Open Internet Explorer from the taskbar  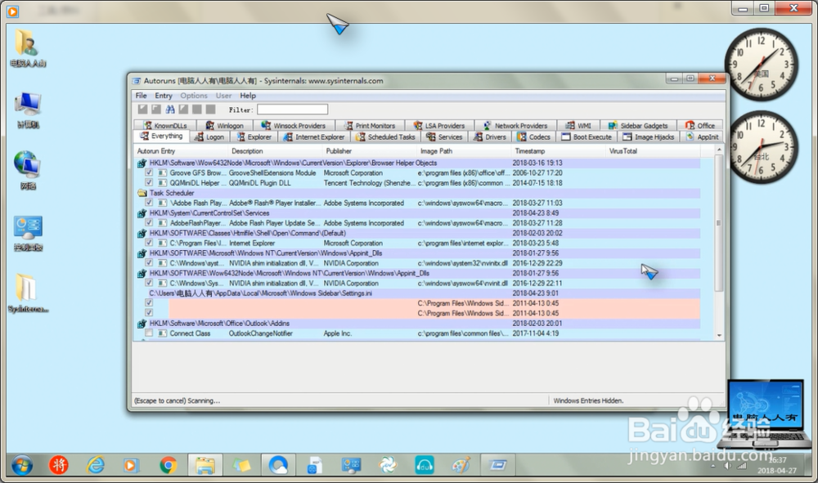(96, 465)
